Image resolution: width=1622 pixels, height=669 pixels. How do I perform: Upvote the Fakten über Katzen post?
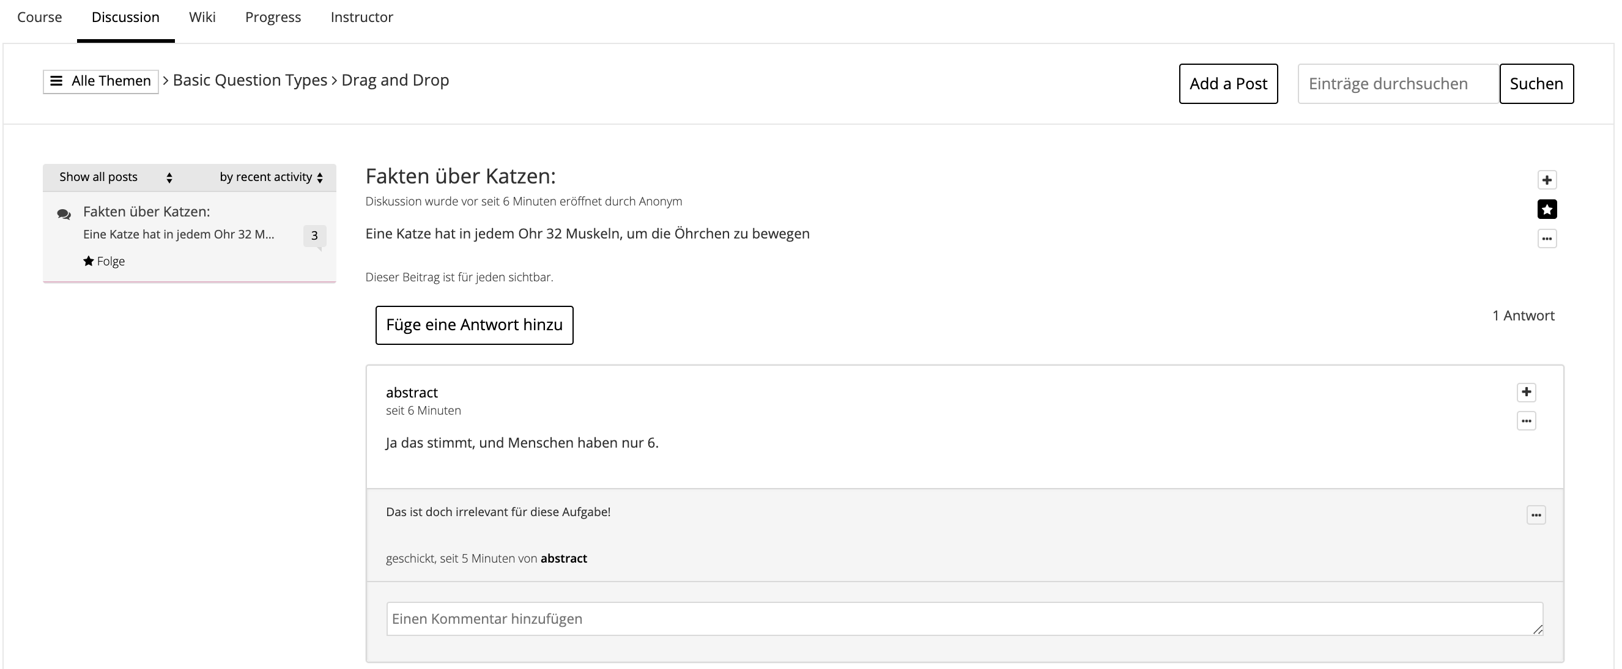(1546, 180)
